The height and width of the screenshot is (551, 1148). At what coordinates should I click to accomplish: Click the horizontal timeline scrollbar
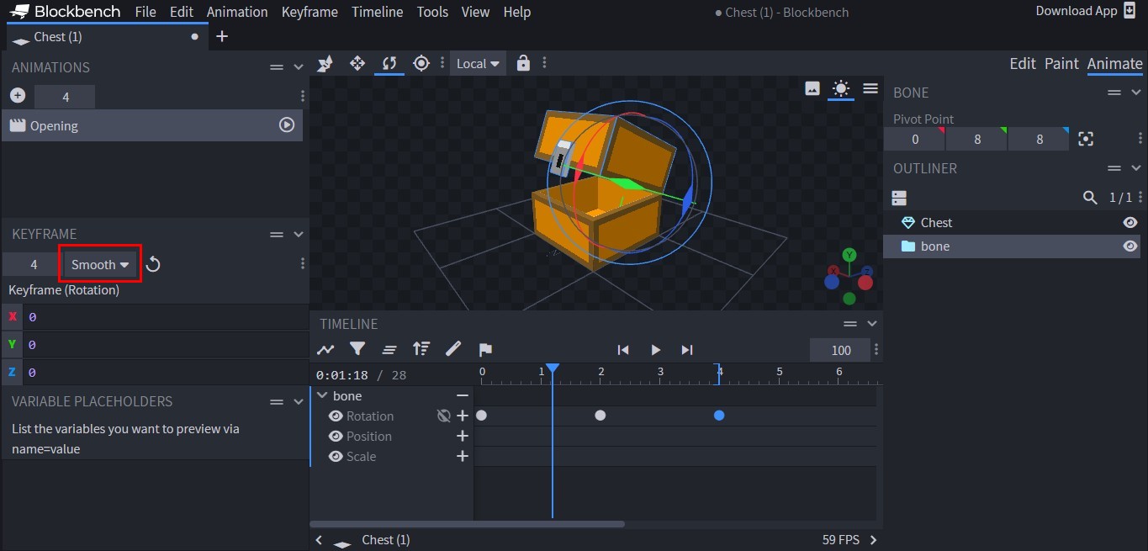468,524
